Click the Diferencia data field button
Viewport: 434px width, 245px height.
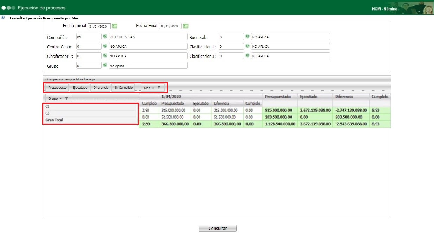[x=101, y=88]
